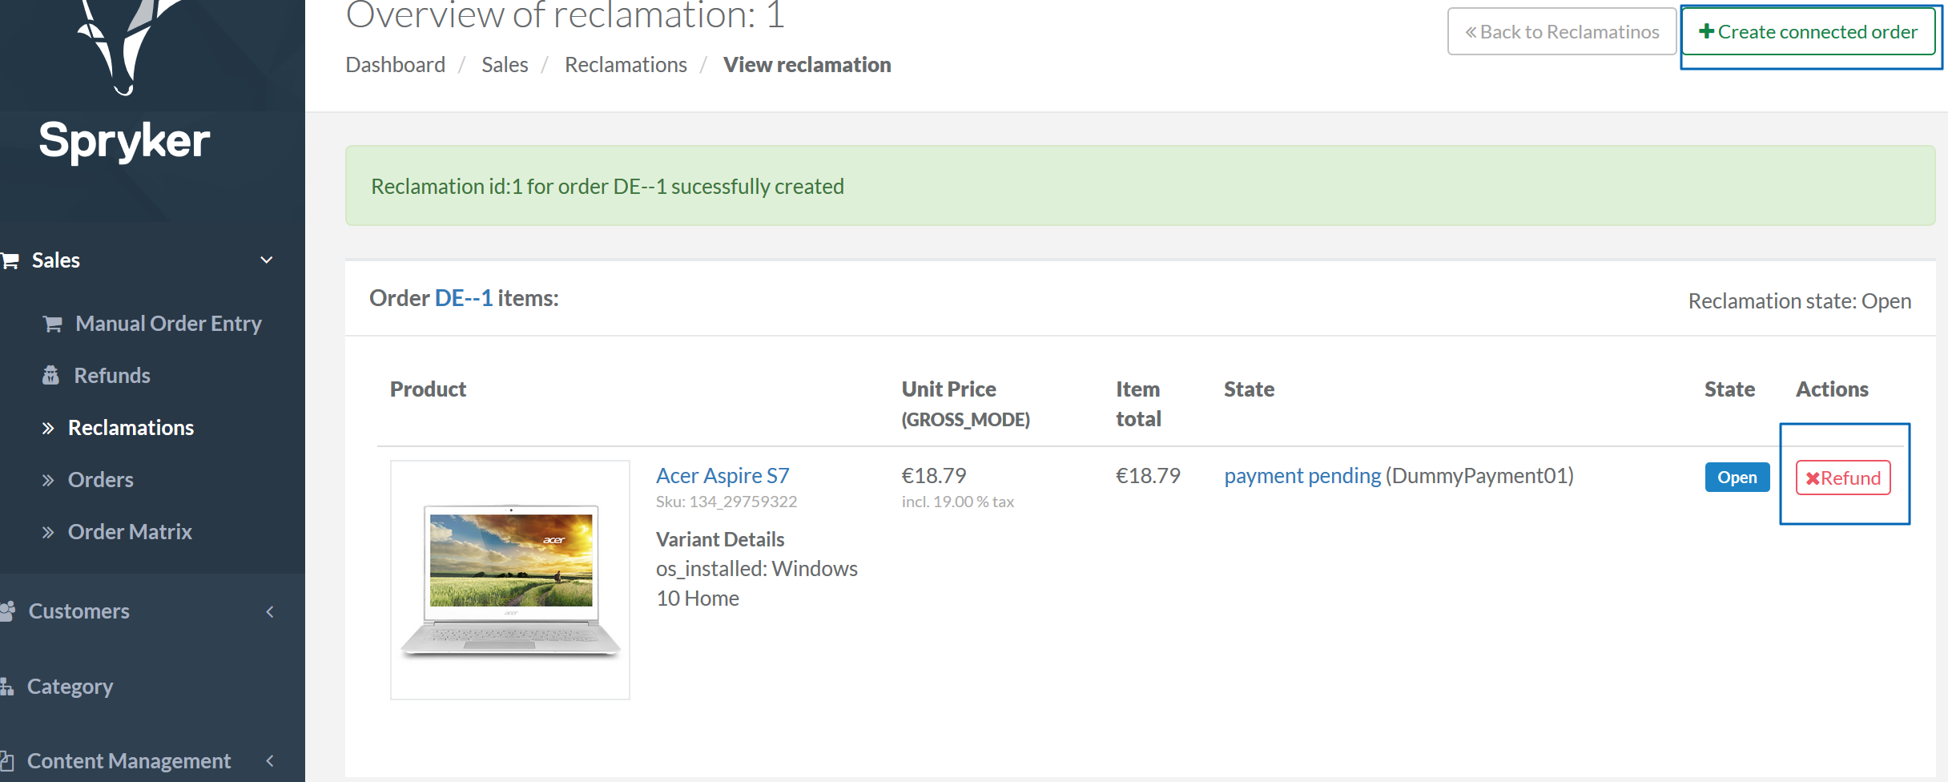Click the Sales shopping cart icon
The image size is (1948, 782).
click(x=10, y=260)
